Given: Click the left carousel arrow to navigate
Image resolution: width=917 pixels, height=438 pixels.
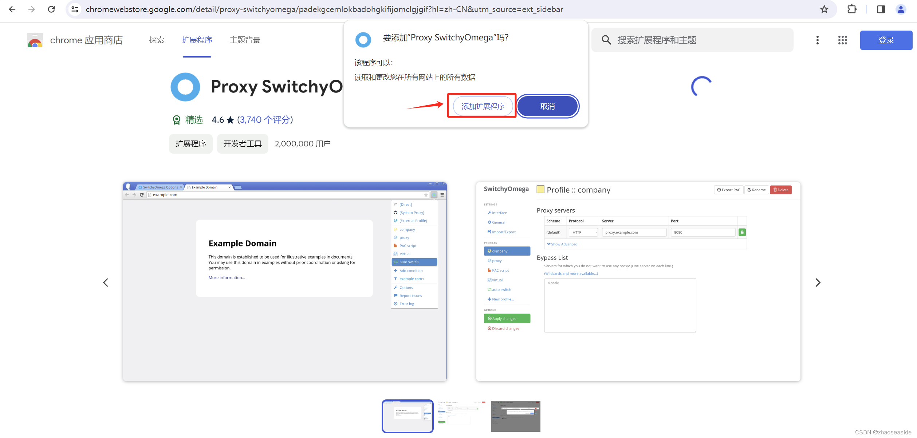Looking at the screenshot, I should 106,283.
